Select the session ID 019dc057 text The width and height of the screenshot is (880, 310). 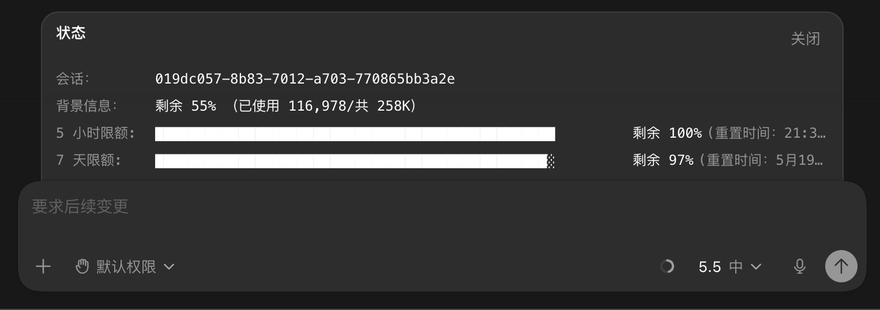(x=305, y=79)
